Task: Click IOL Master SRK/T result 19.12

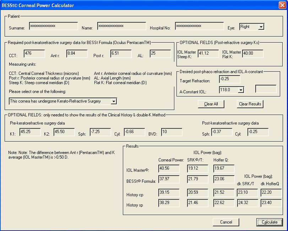Action: tap(198, 169)
